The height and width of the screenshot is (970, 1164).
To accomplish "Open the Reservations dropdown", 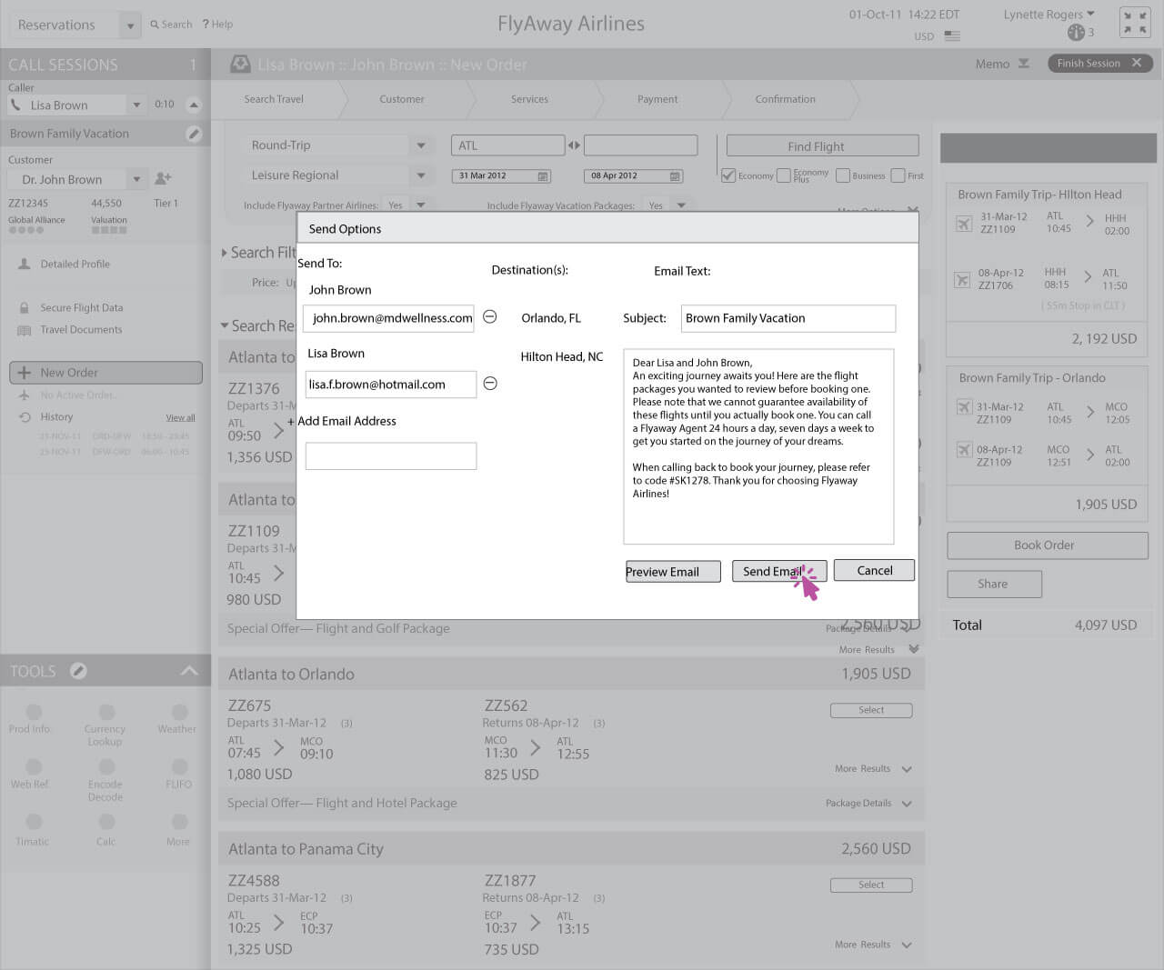I will [130, 25].
